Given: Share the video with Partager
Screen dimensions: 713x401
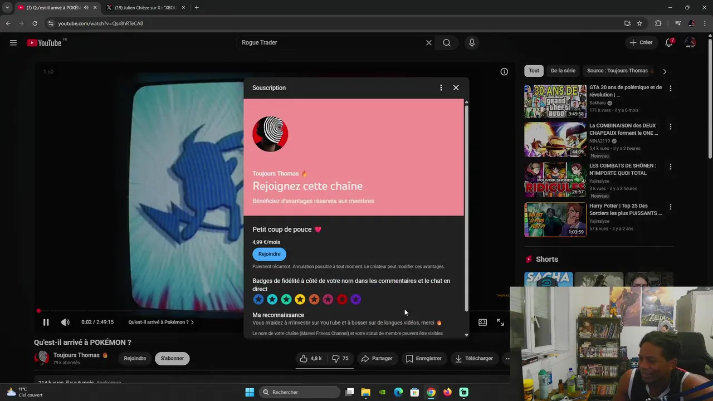Looking at the screenshot, I should point(377,359).
